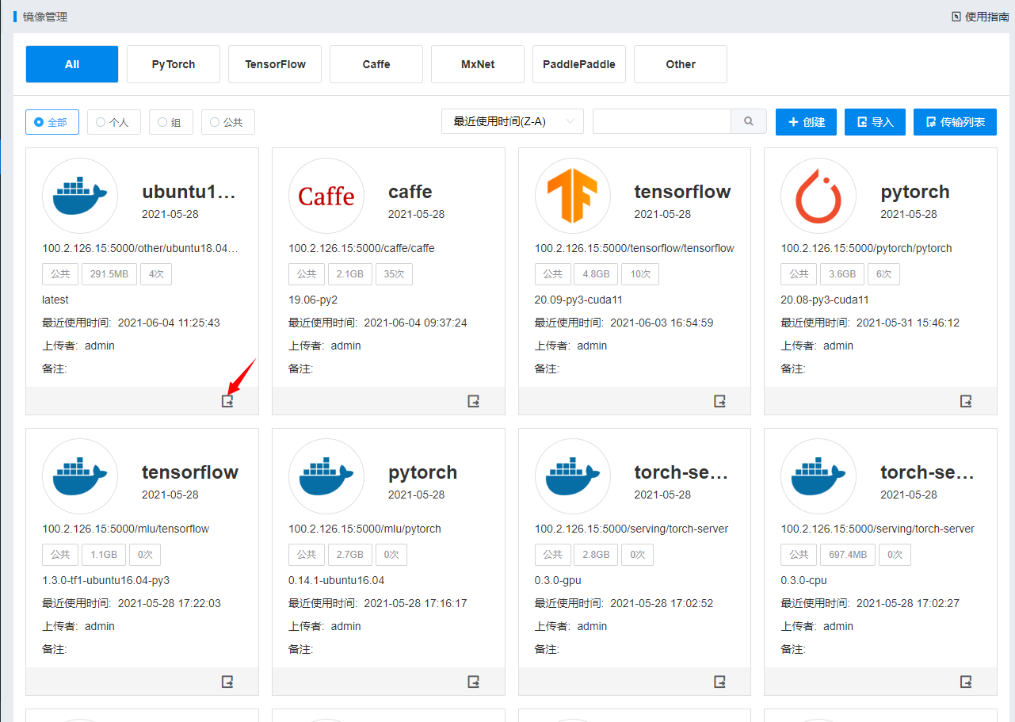Click export icon on torch-server 0.3.0-gpu card

pyautogui.click(x=720, y=682)
